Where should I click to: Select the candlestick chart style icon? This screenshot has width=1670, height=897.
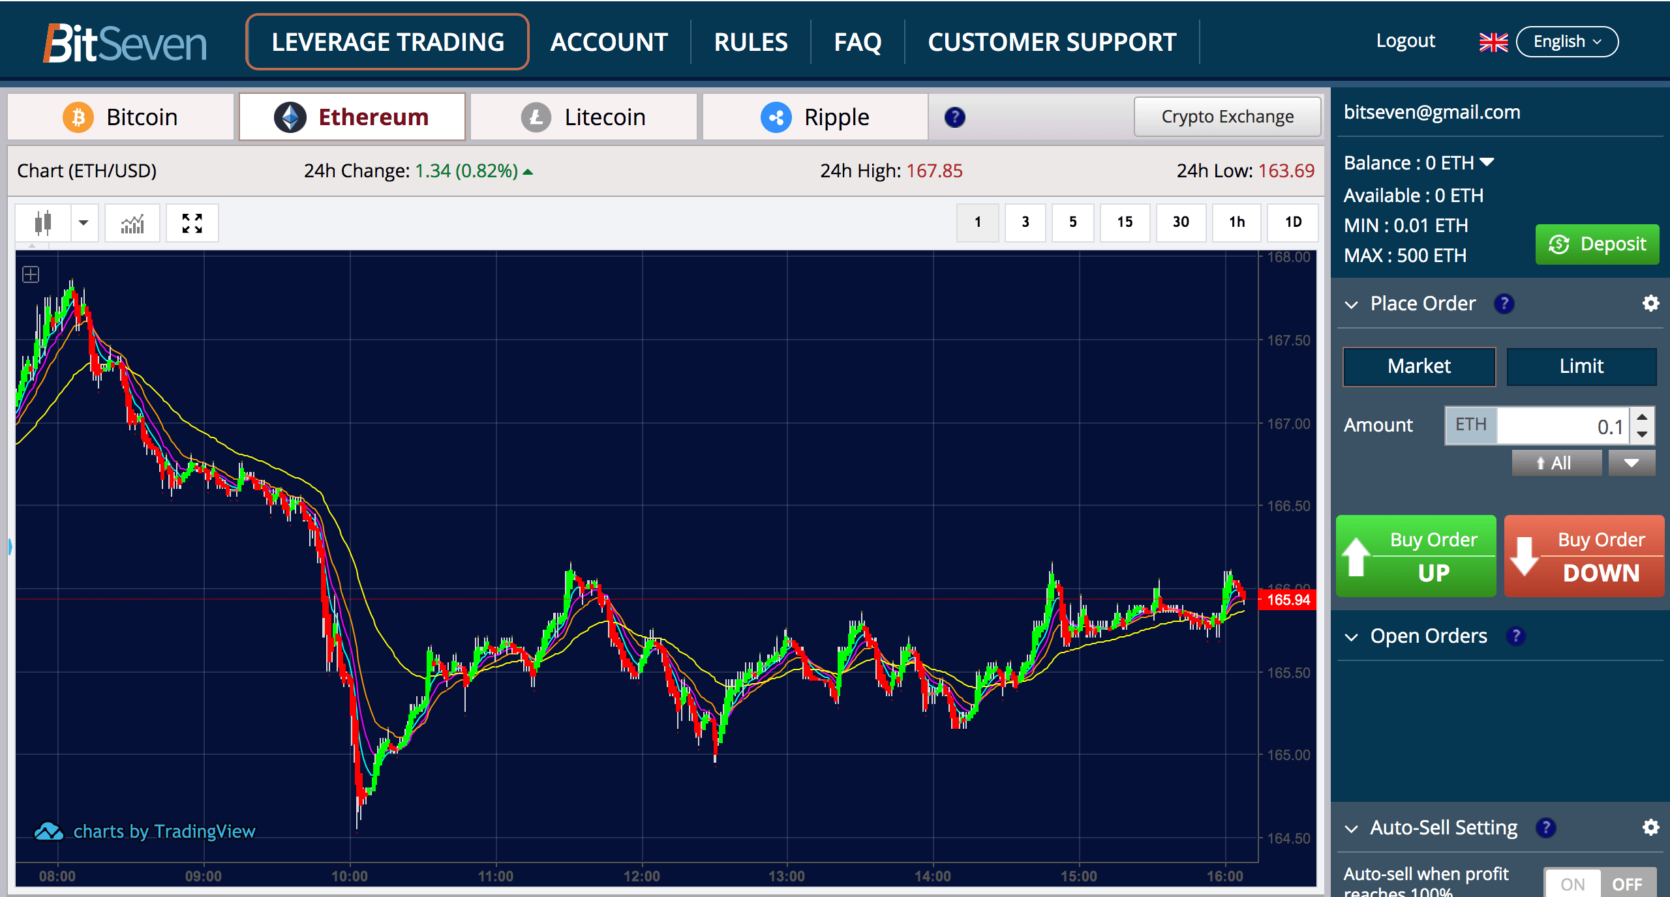43,223
